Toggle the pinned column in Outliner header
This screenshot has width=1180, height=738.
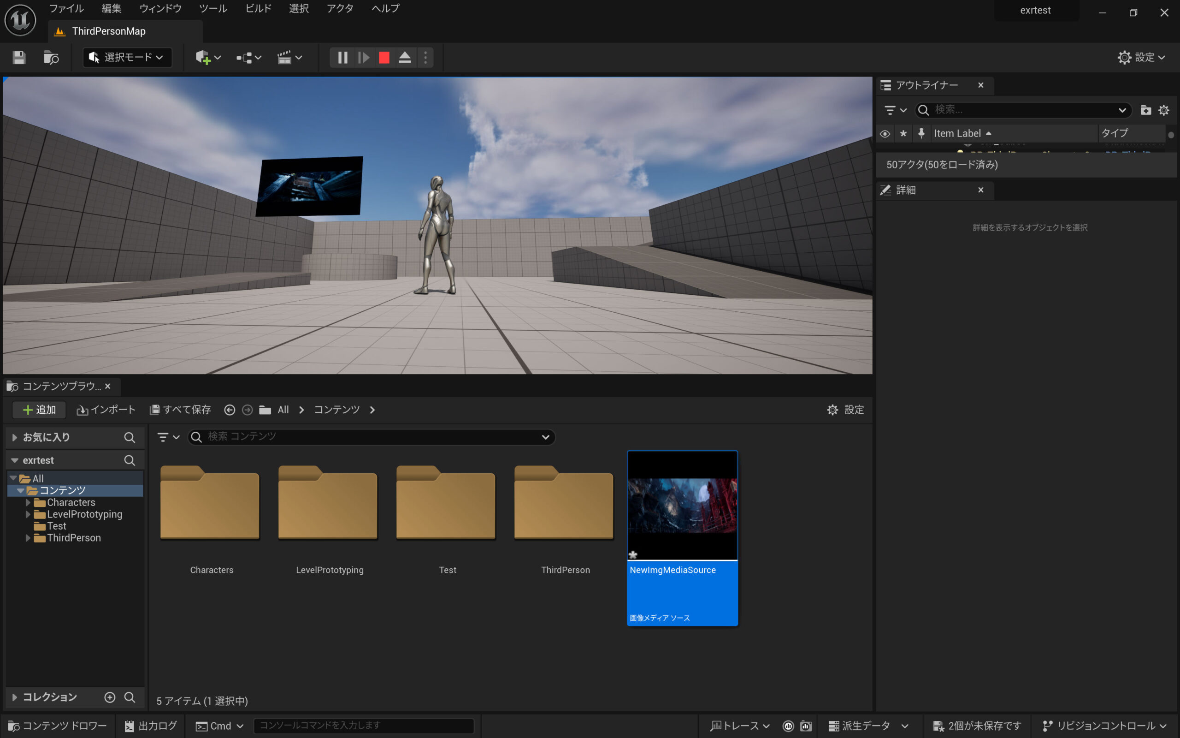click(x=921, y=133)
